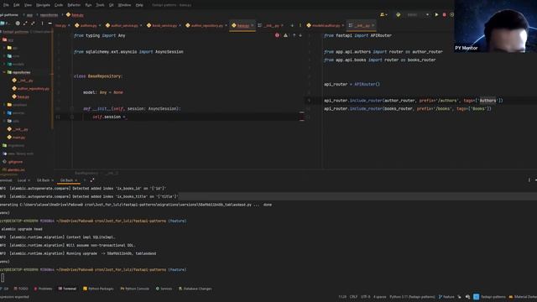This screenshot has height=302, width=537.
Task: Open the TODO tool window
Action: point(21,289)
